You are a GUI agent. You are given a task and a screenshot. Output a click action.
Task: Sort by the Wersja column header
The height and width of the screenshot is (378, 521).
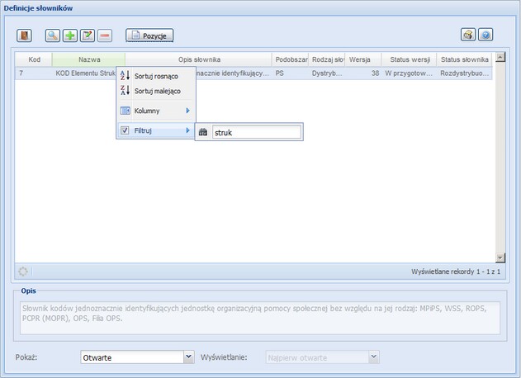coord(359,59)
